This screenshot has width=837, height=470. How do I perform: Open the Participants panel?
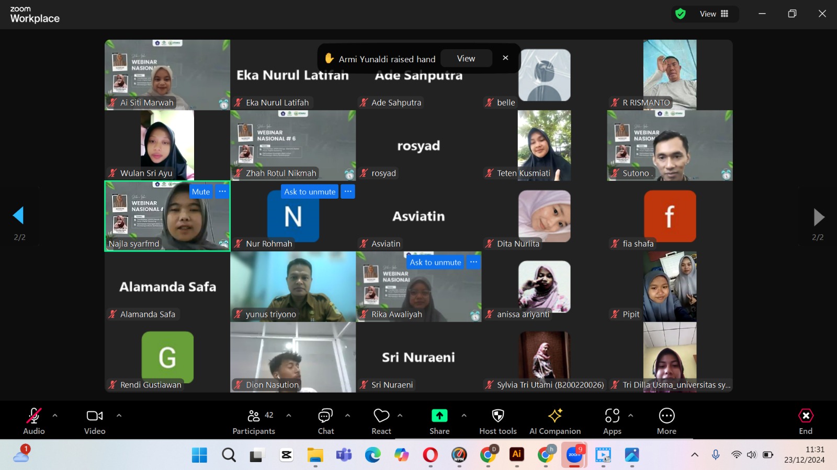tap(254, 421)
